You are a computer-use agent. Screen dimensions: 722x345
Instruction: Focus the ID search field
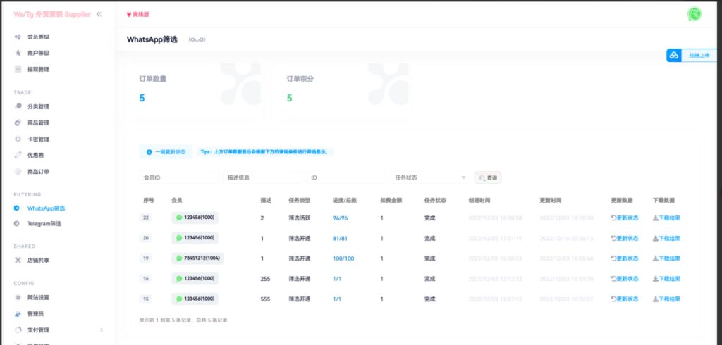point(346,177)
